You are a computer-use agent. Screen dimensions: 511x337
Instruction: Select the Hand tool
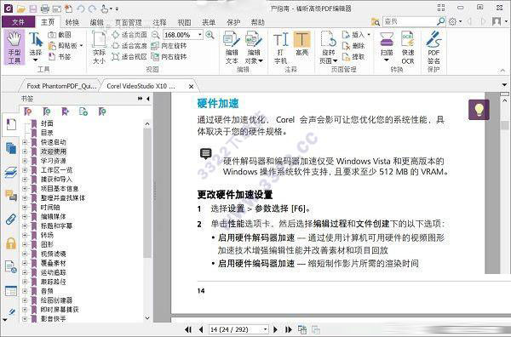click(14, 47)
